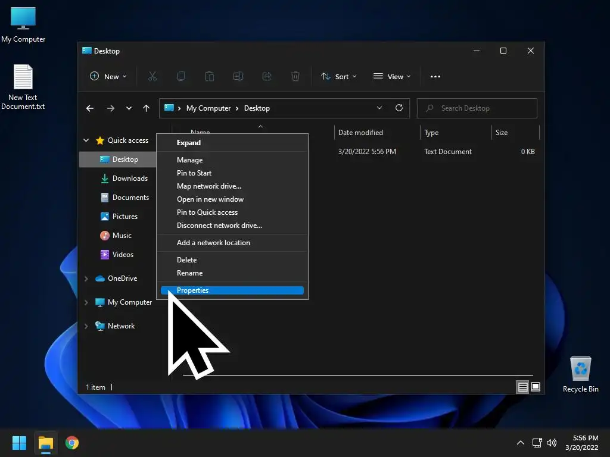610x457 pixels.
Task: Click the Paste clipboard icon
Action: coord(210,77)
